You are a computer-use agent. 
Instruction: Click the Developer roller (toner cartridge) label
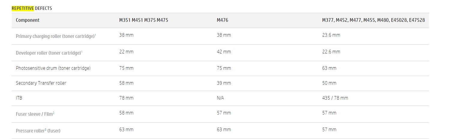point(49,53)
